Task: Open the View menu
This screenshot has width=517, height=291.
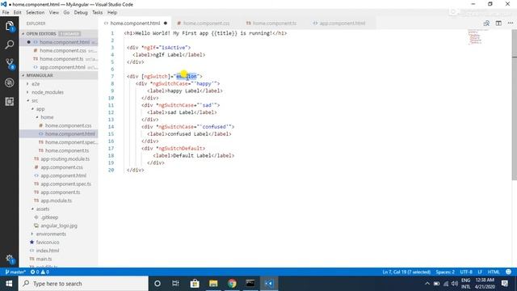Action: (x=54, y=12)
